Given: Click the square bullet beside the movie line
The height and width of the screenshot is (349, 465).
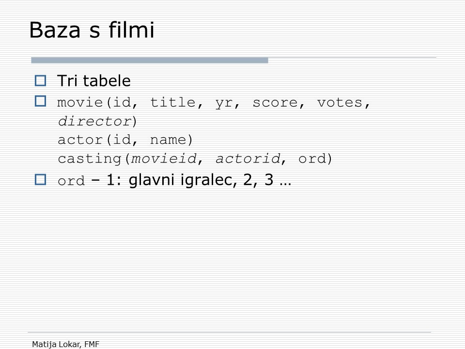Looking at the screenshot, I should pos(40,101).
